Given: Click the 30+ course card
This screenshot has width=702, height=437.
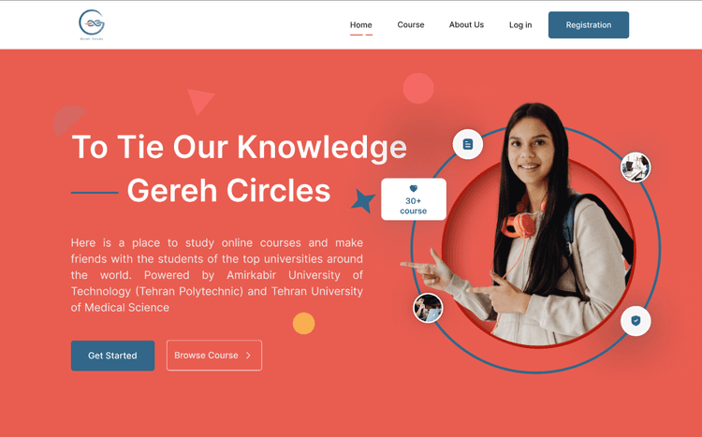Looking at the screenshot, I should point(413,199).
